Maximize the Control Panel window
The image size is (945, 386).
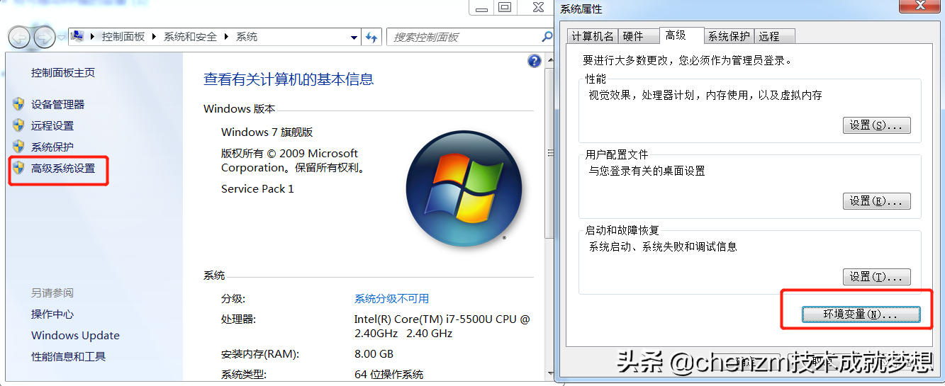505,7
